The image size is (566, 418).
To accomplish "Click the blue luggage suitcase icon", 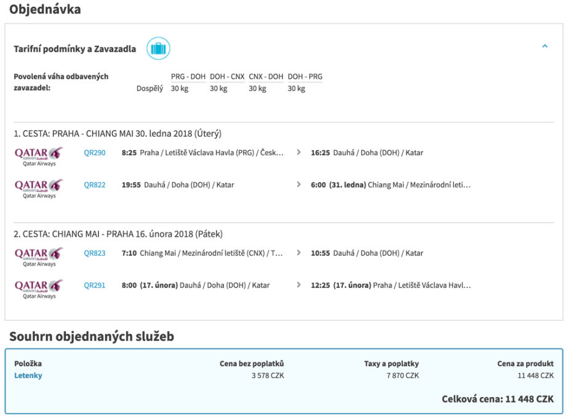I will tap(158, 49).
